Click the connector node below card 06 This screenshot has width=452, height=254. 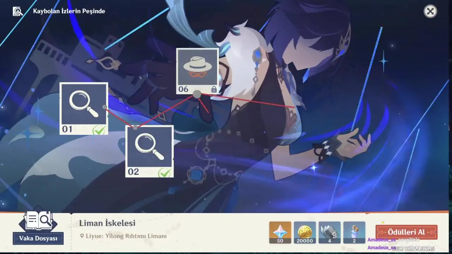point(197,94)
